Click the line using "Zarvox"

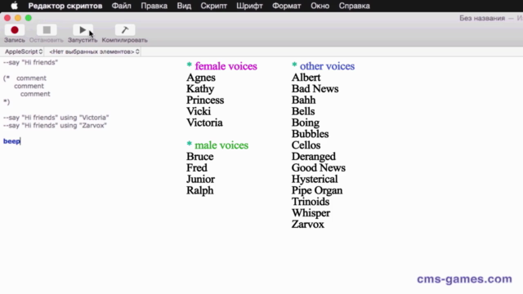[x=55, y=125]
